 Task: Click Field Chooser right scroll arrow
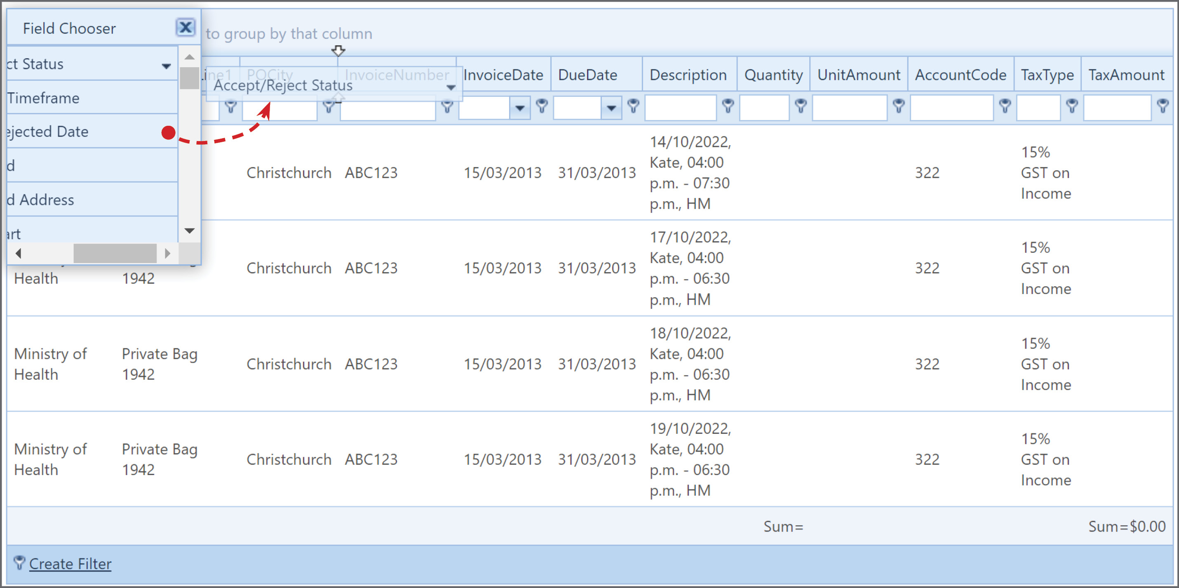click(x=167, y=253)
